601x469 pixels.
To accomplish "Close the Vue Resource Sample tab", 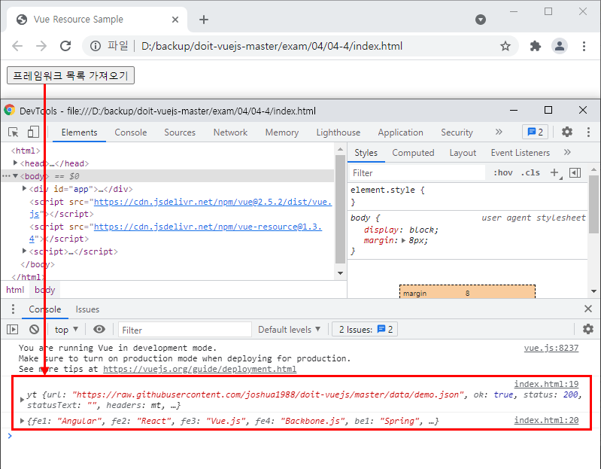I will point(175,20).
